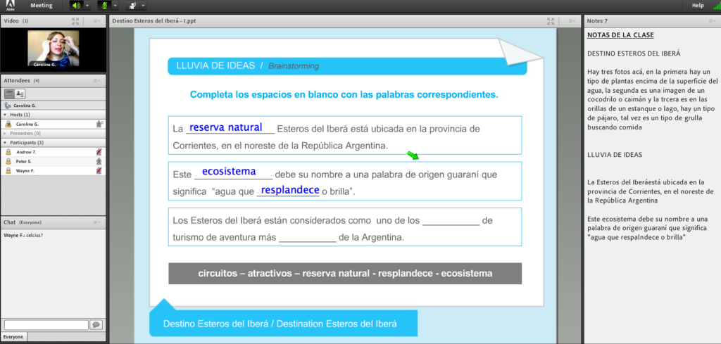Viewport: 721px width, 344px height.
Task: Toggle the speaker audio icon
Action: [x=75, y=5]
